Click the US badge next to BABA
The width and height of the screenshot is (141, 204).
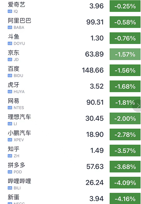(x=10, y=28)
